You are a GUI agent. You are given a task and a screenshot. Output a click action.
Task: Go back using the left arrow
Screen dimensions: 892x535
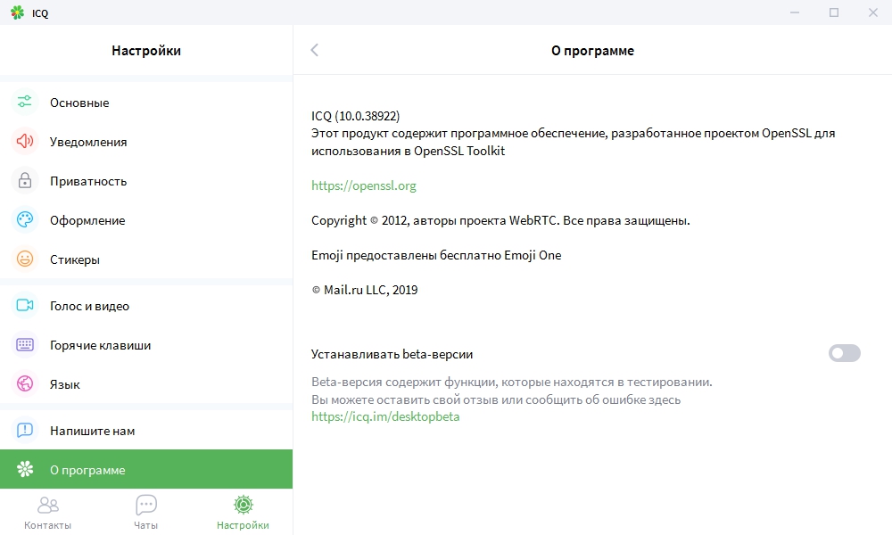point(315,50)
